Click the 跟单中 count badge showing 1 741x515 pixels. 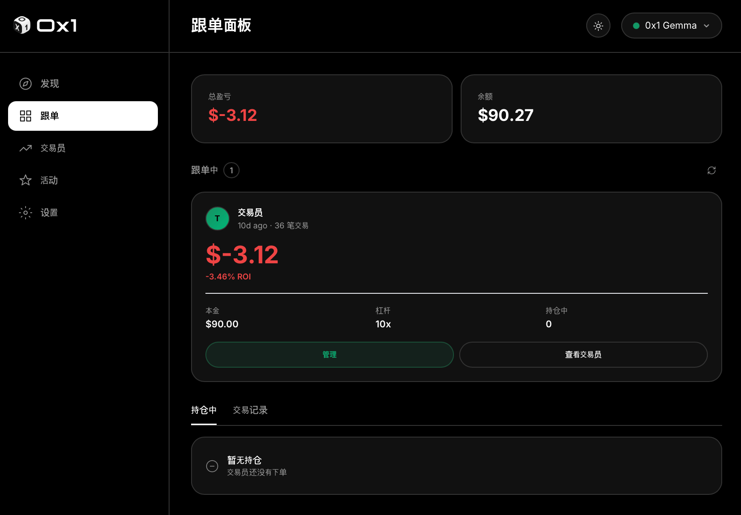coord(231,170)
